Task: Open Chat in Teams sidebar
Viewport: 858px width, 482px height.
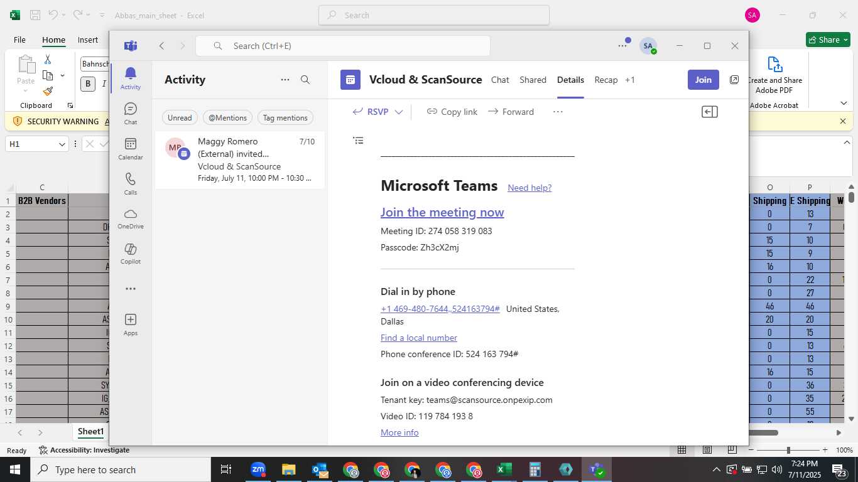Action: 131,114
